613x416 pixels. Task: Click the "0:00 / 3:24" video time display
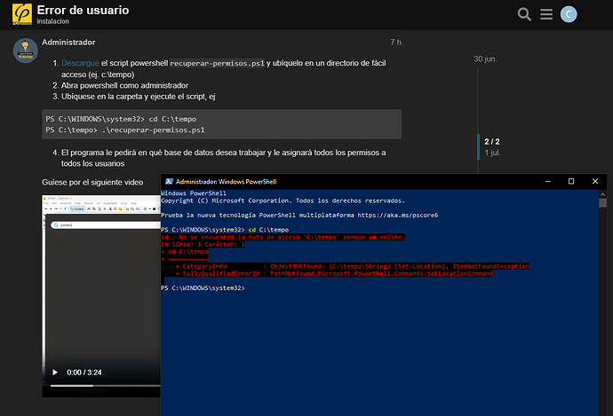[x=84, y=373]
